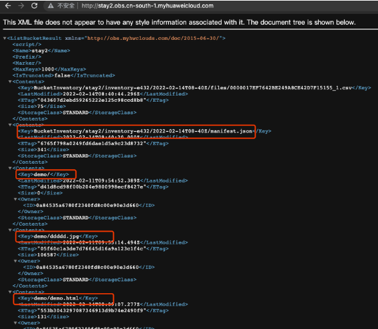Click the demo/ Key entry
378x329 pixels.
[x=43, y=174]
